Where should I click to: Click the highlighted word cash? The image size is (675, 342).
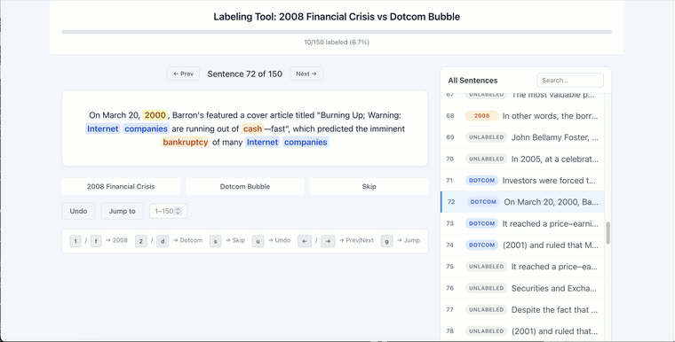click(x=252, y=128)
